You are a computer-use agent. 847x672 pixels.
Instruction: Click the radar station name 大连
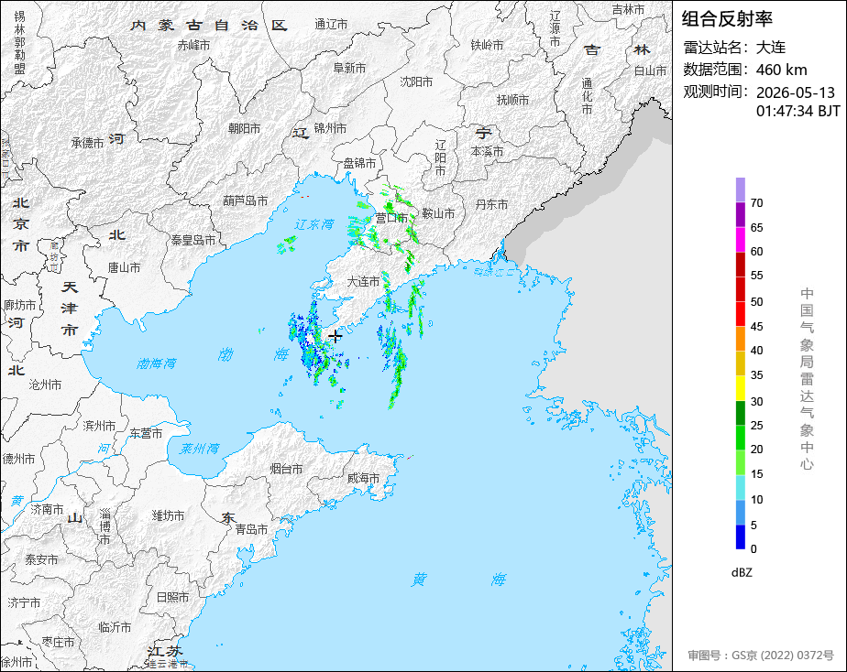tap(771, 48)
